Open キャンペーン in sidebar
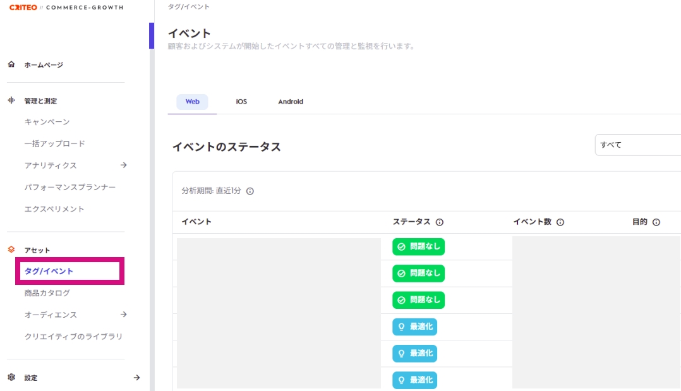The image size is (681, 391). point(47,122)
